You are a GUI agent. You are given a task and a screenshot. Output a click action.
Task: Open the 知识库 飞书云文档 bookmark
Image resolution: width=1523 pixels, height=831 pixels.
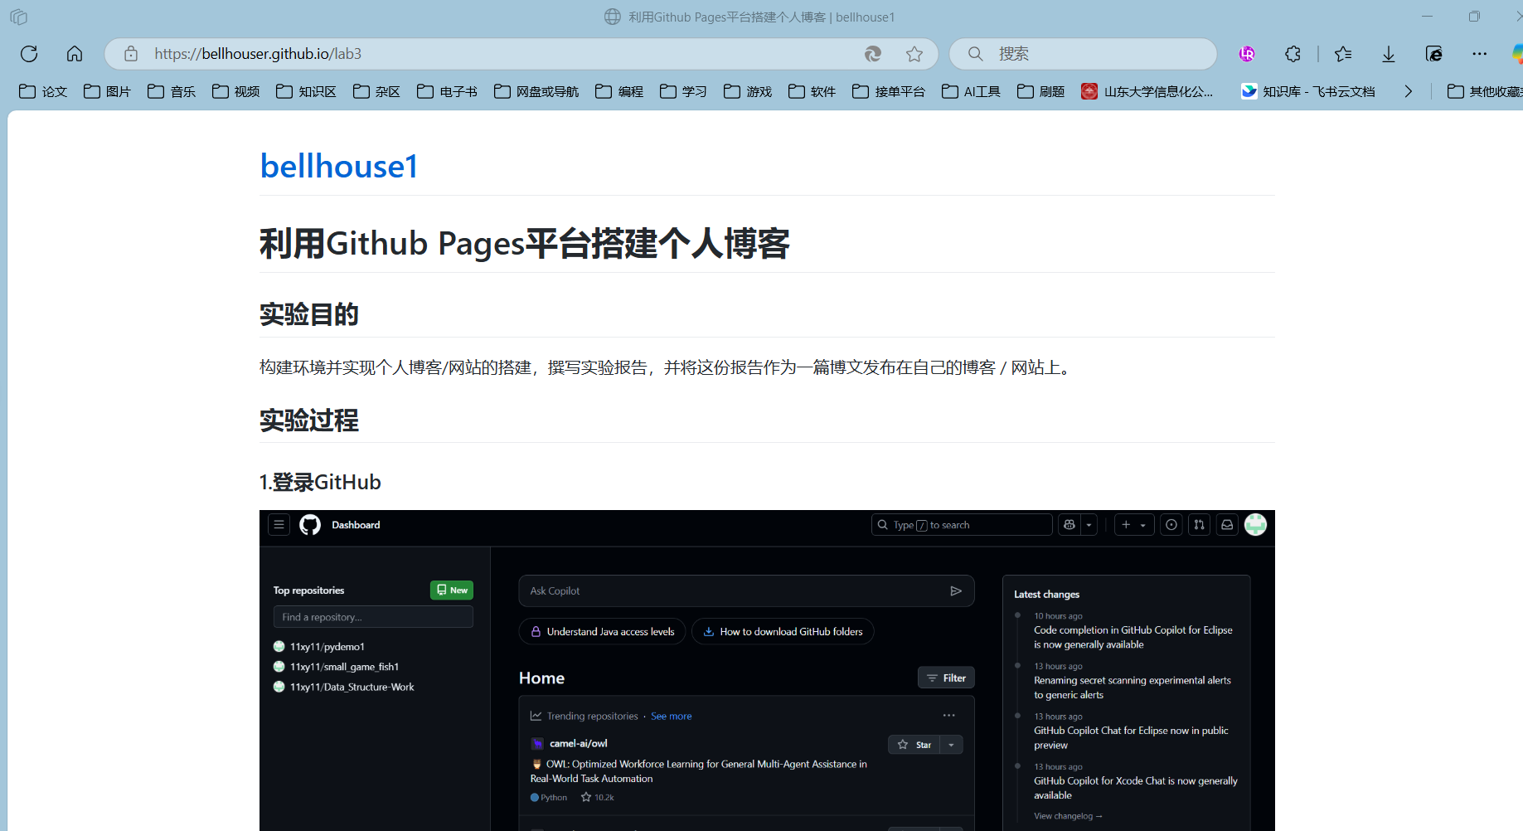pos(1308,91)
